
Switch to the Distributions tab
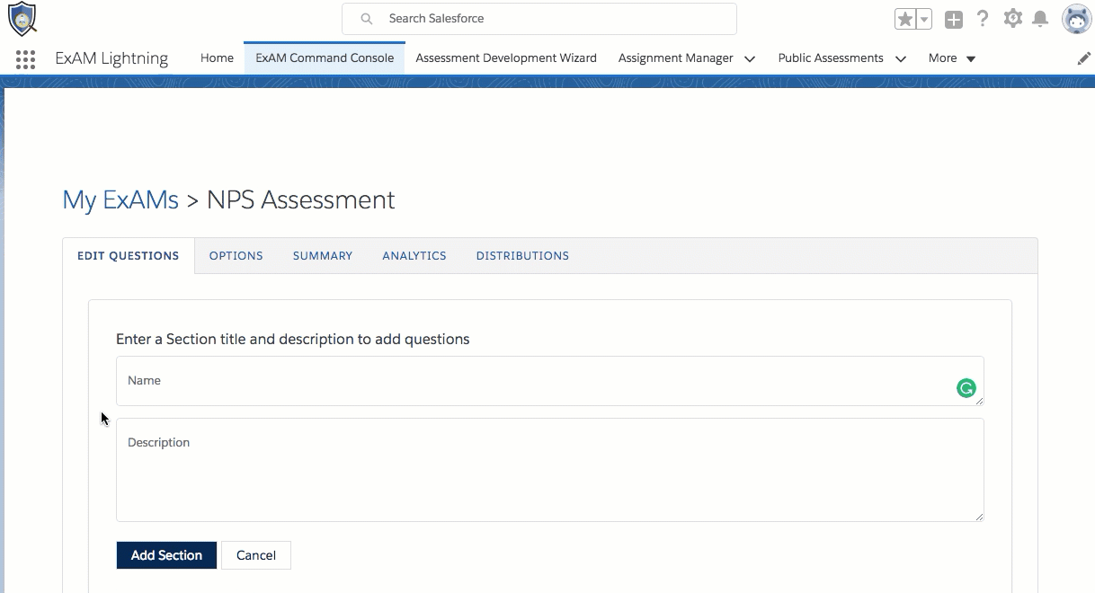pyautogui.click(x=522, y=256)
